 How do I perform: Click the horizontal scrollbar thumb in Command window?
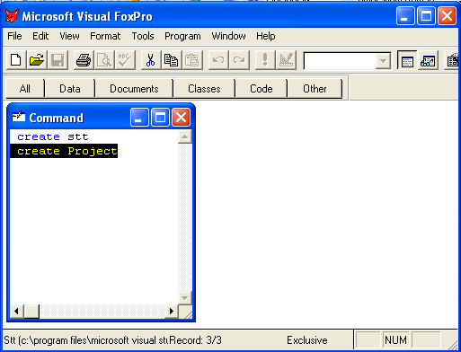pyautogui.click(x=31, y=312)
